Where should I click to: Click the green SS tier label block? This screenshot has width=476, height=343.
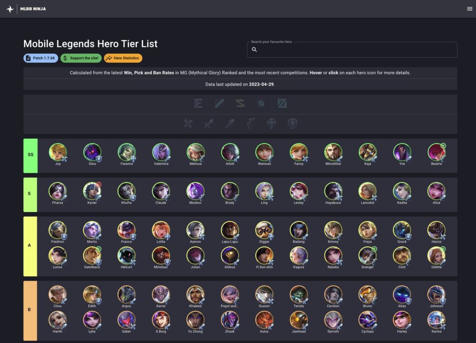point(30,156)
